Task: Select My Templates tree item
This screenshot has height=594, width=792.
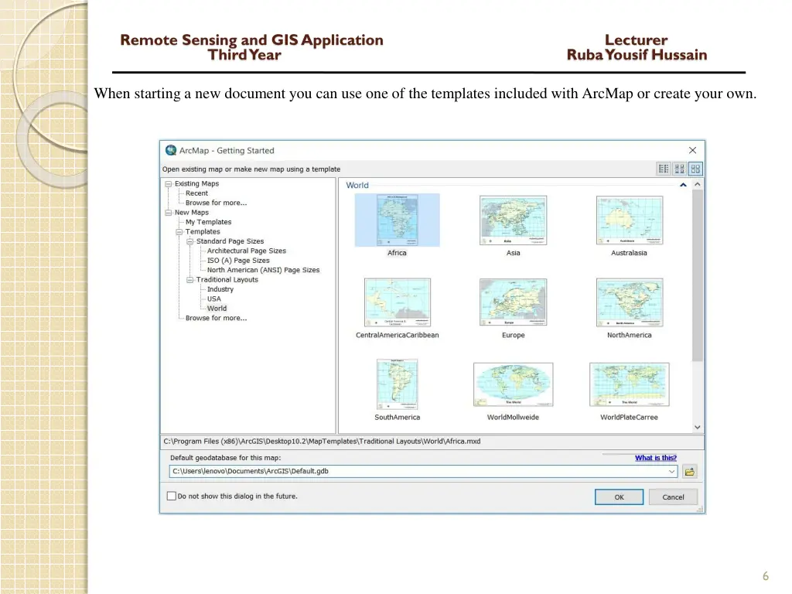Action: [208, 222]
